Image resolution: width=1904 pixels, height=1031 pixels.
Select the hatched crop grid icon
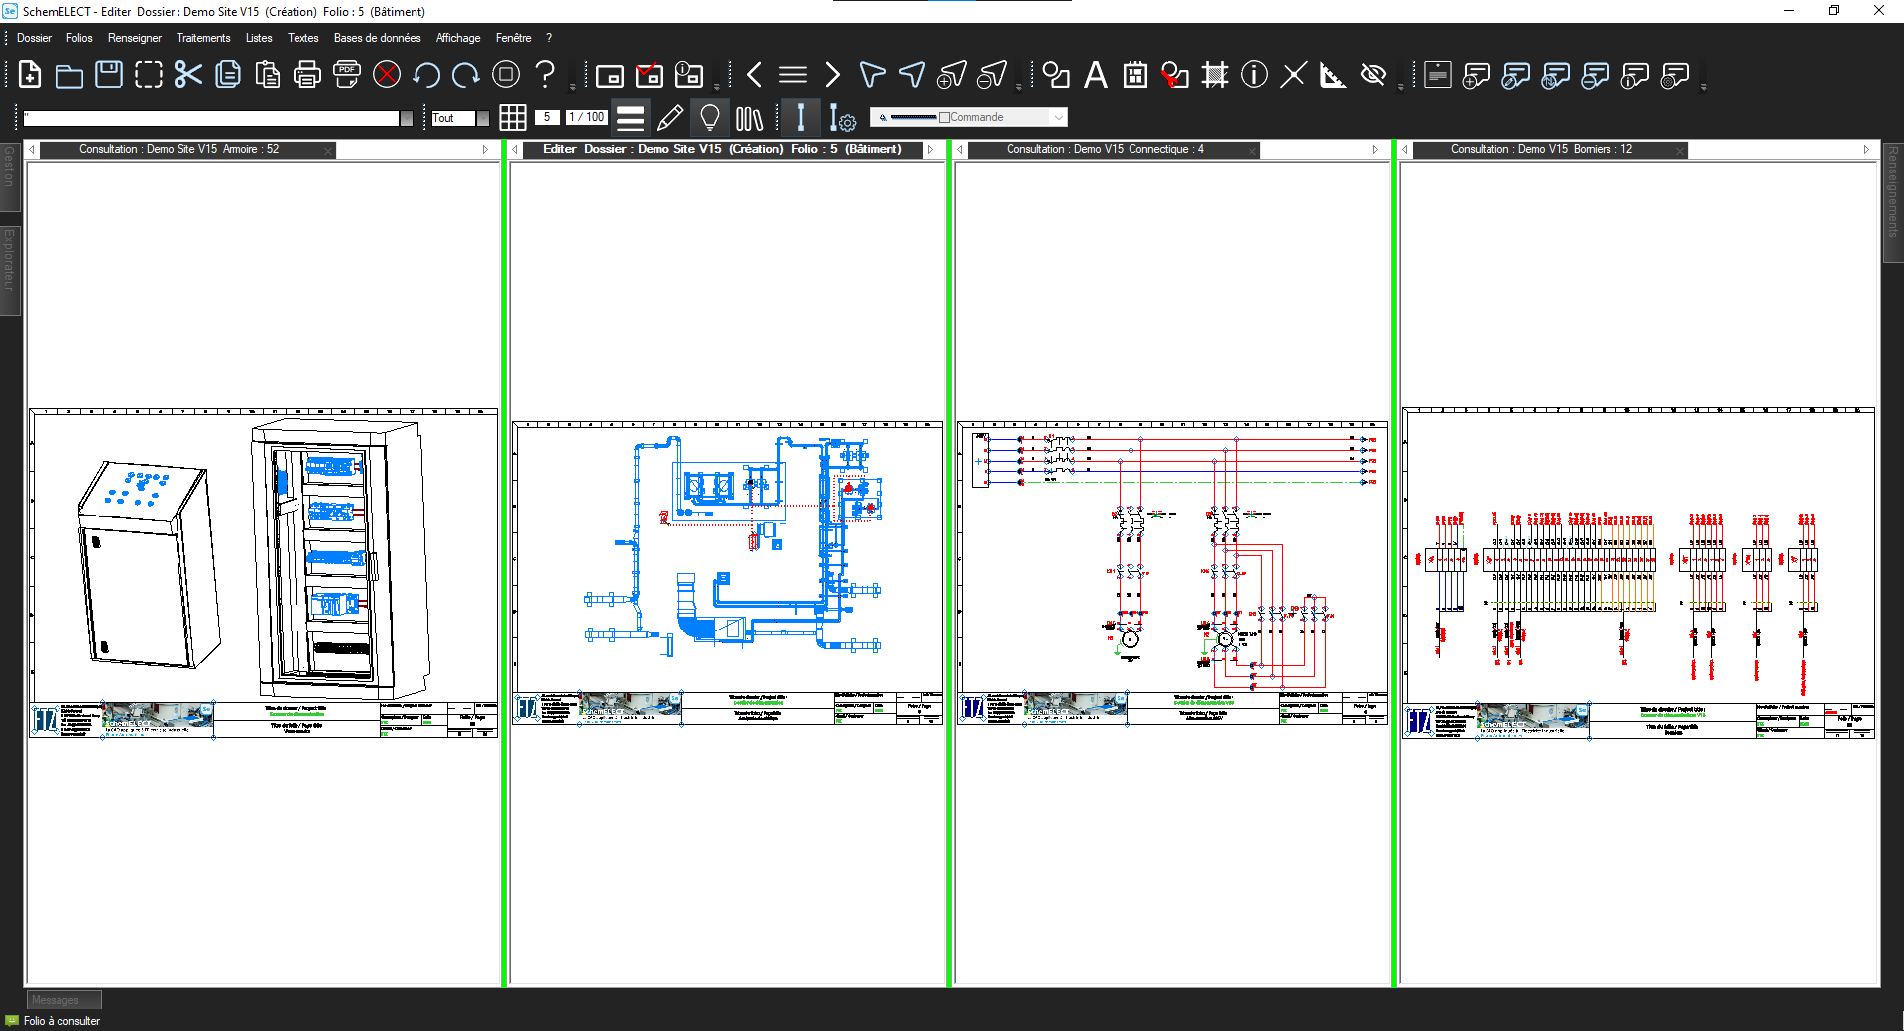(1215, 75)
